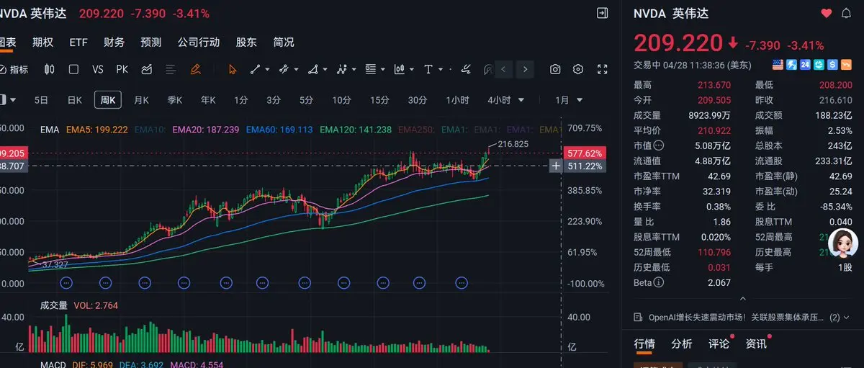Expand the triangle shape tool dropdown arrow
This screenshot has height=368, width=864.
[x=325, y=69]
